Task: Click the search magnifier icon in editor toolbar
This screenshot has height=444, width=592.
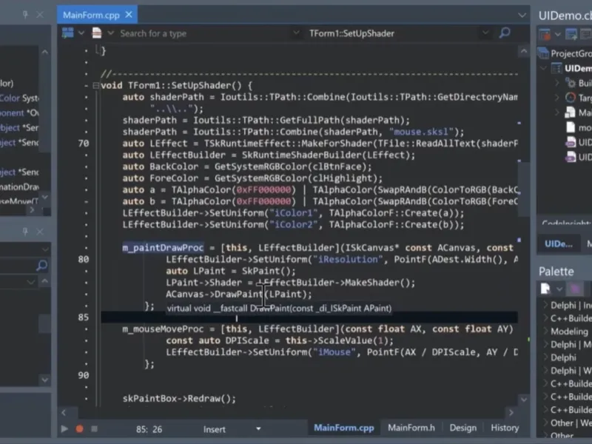Action: 505,33
